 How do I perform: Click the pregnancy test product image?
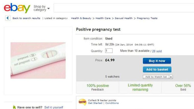38,61
